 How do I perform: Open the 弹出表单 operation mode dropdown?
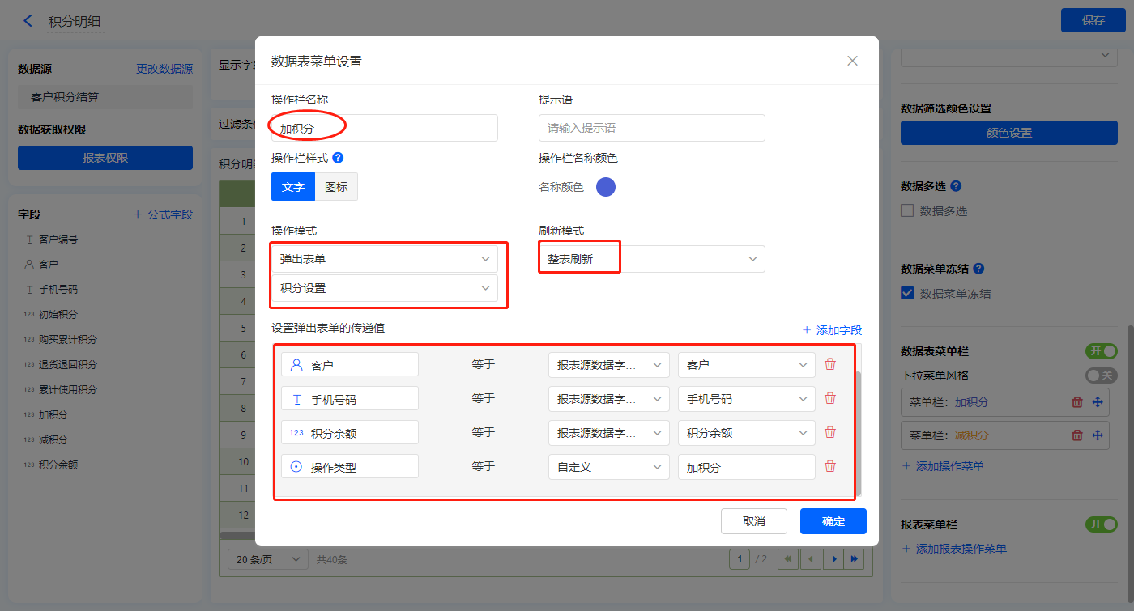point(385,259)
